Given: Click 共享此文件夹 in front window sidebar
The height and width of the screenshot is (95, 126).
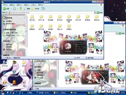Looking at the screenshot, I should [x=10, y=35].
